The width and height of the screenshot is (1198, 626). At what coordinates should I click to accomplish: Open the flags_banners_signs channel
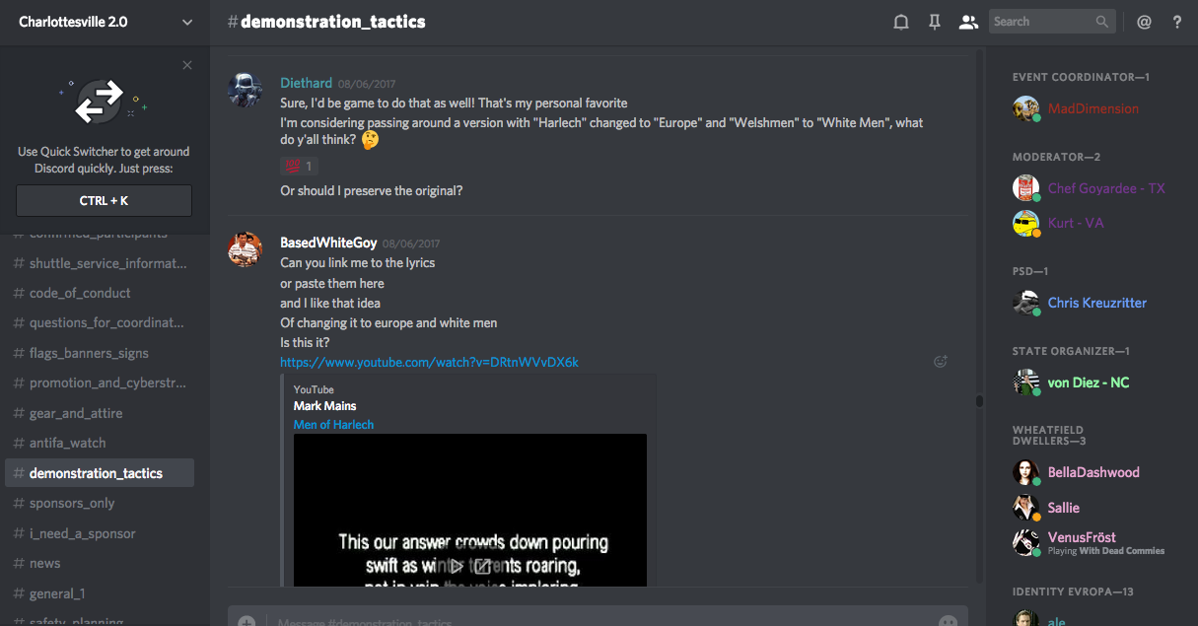[89, 353]
